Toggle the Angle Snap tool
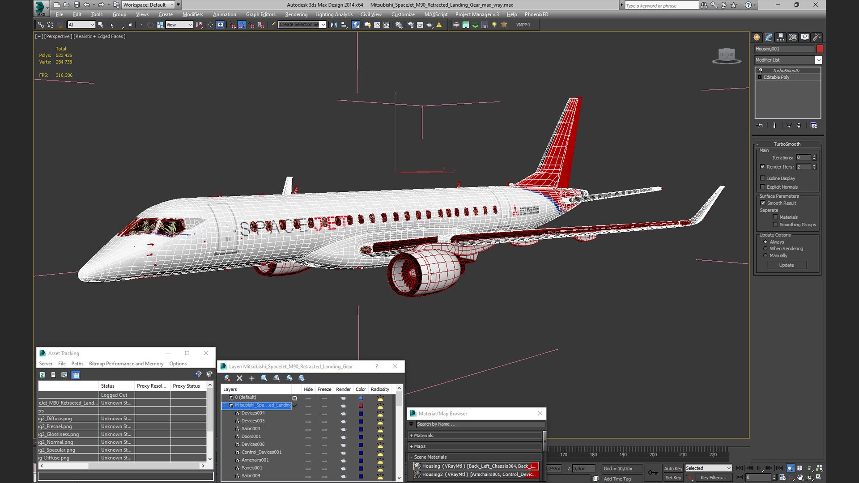The image size is (859, 483). 242,25
